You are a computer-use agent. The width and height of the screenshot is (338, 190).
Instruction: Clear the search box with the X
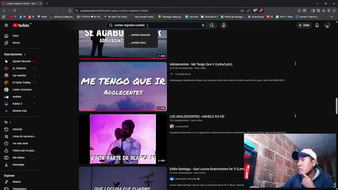pyautogui.click(x=203, y=25)
